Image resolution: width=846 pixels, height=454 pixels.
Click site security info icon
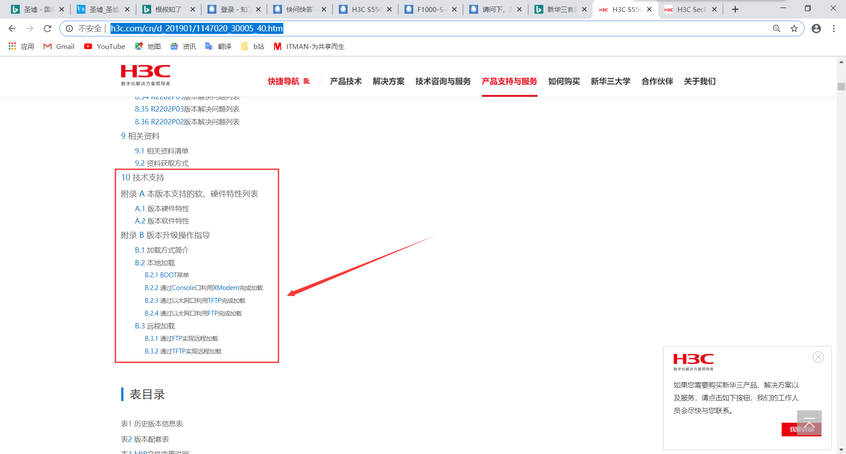(x=70, y=29)
